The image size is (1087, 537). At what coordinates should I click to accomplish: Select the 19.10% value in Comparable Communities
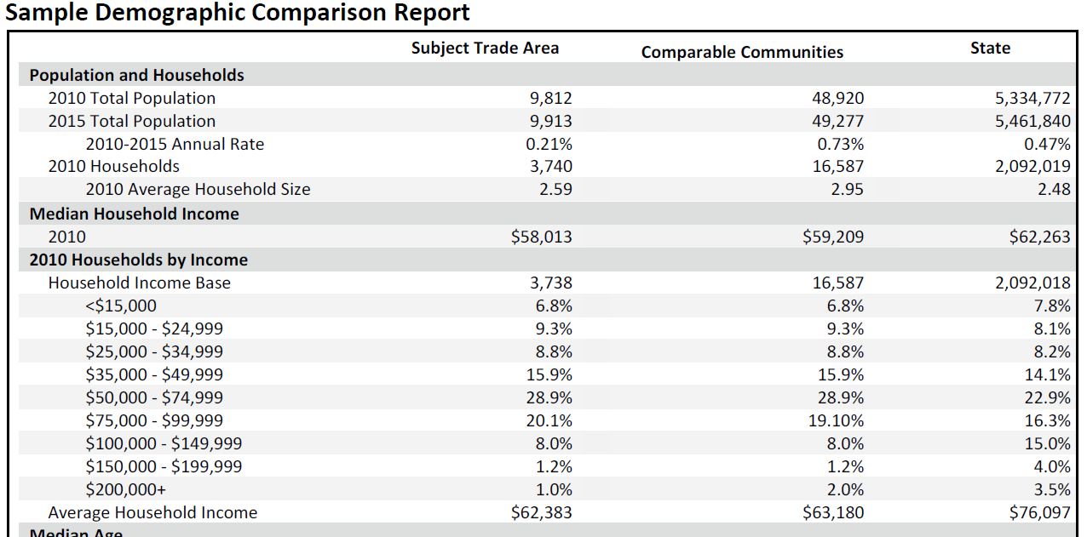(x=835, y=420)
